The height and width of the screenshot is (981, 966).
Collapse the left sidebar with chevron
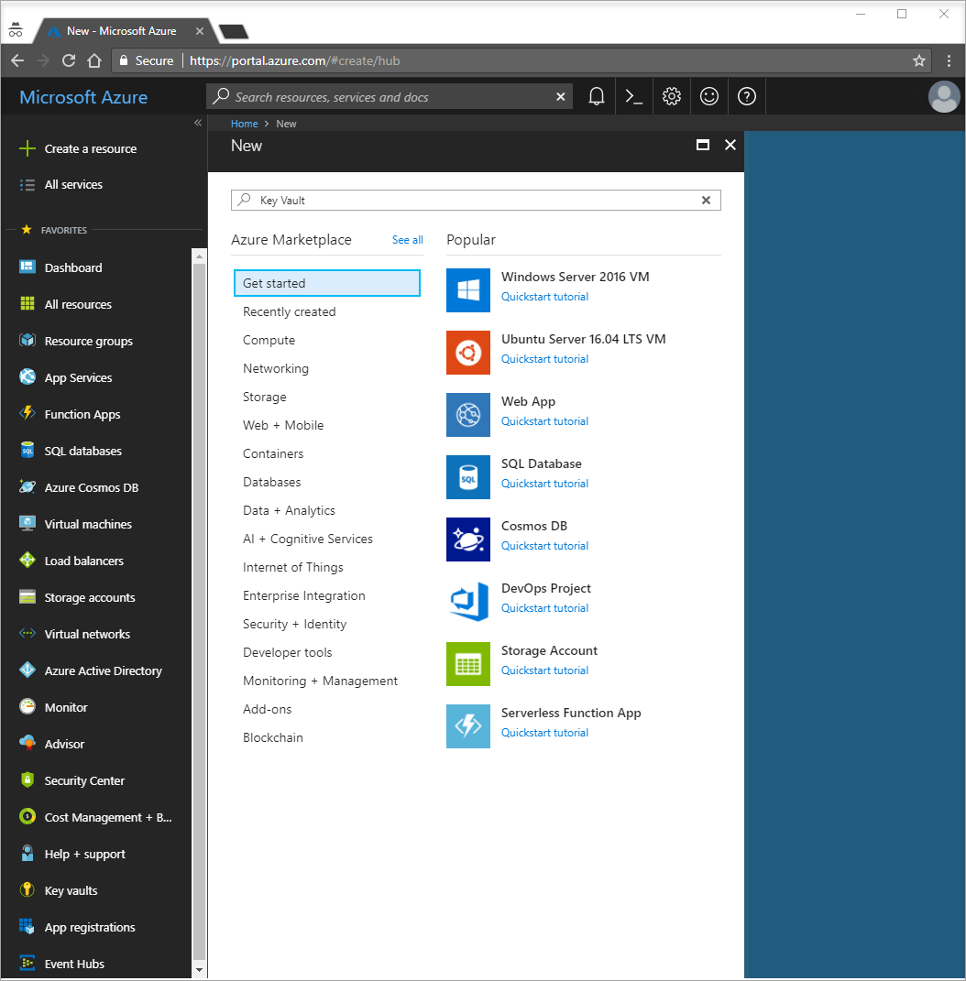[198, 123]
